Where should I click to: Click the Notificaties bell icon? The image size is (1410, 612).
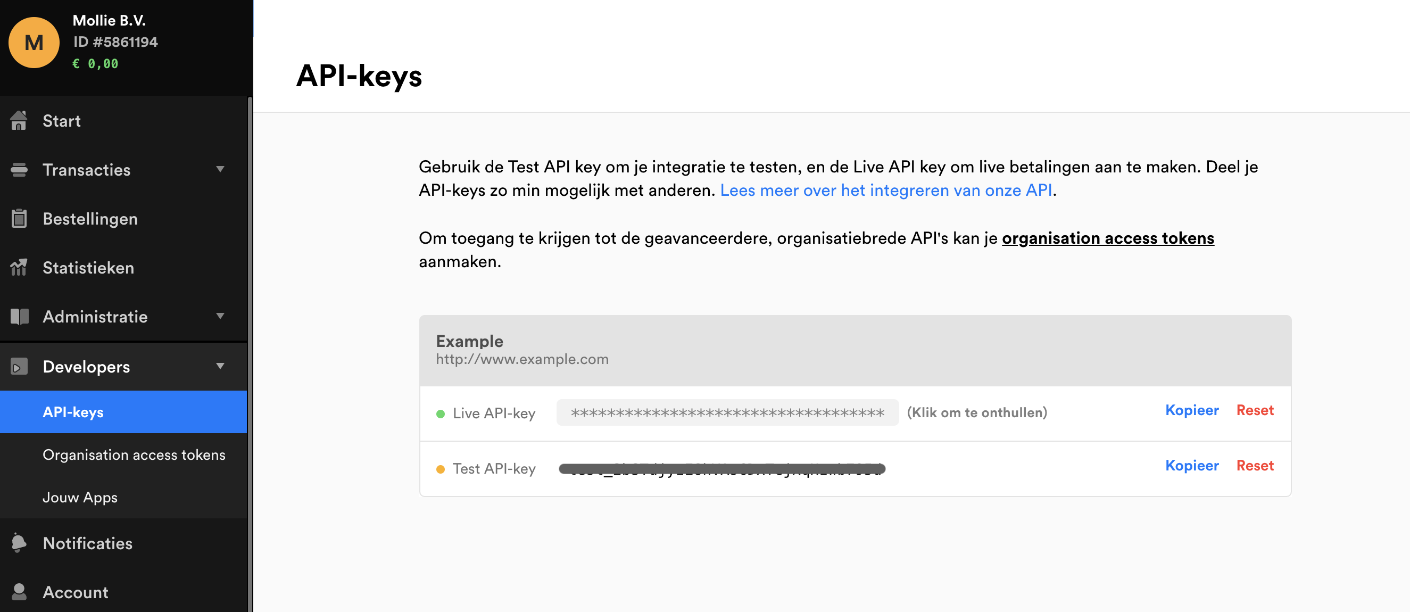pyautogui.click(x=19, y=542)
